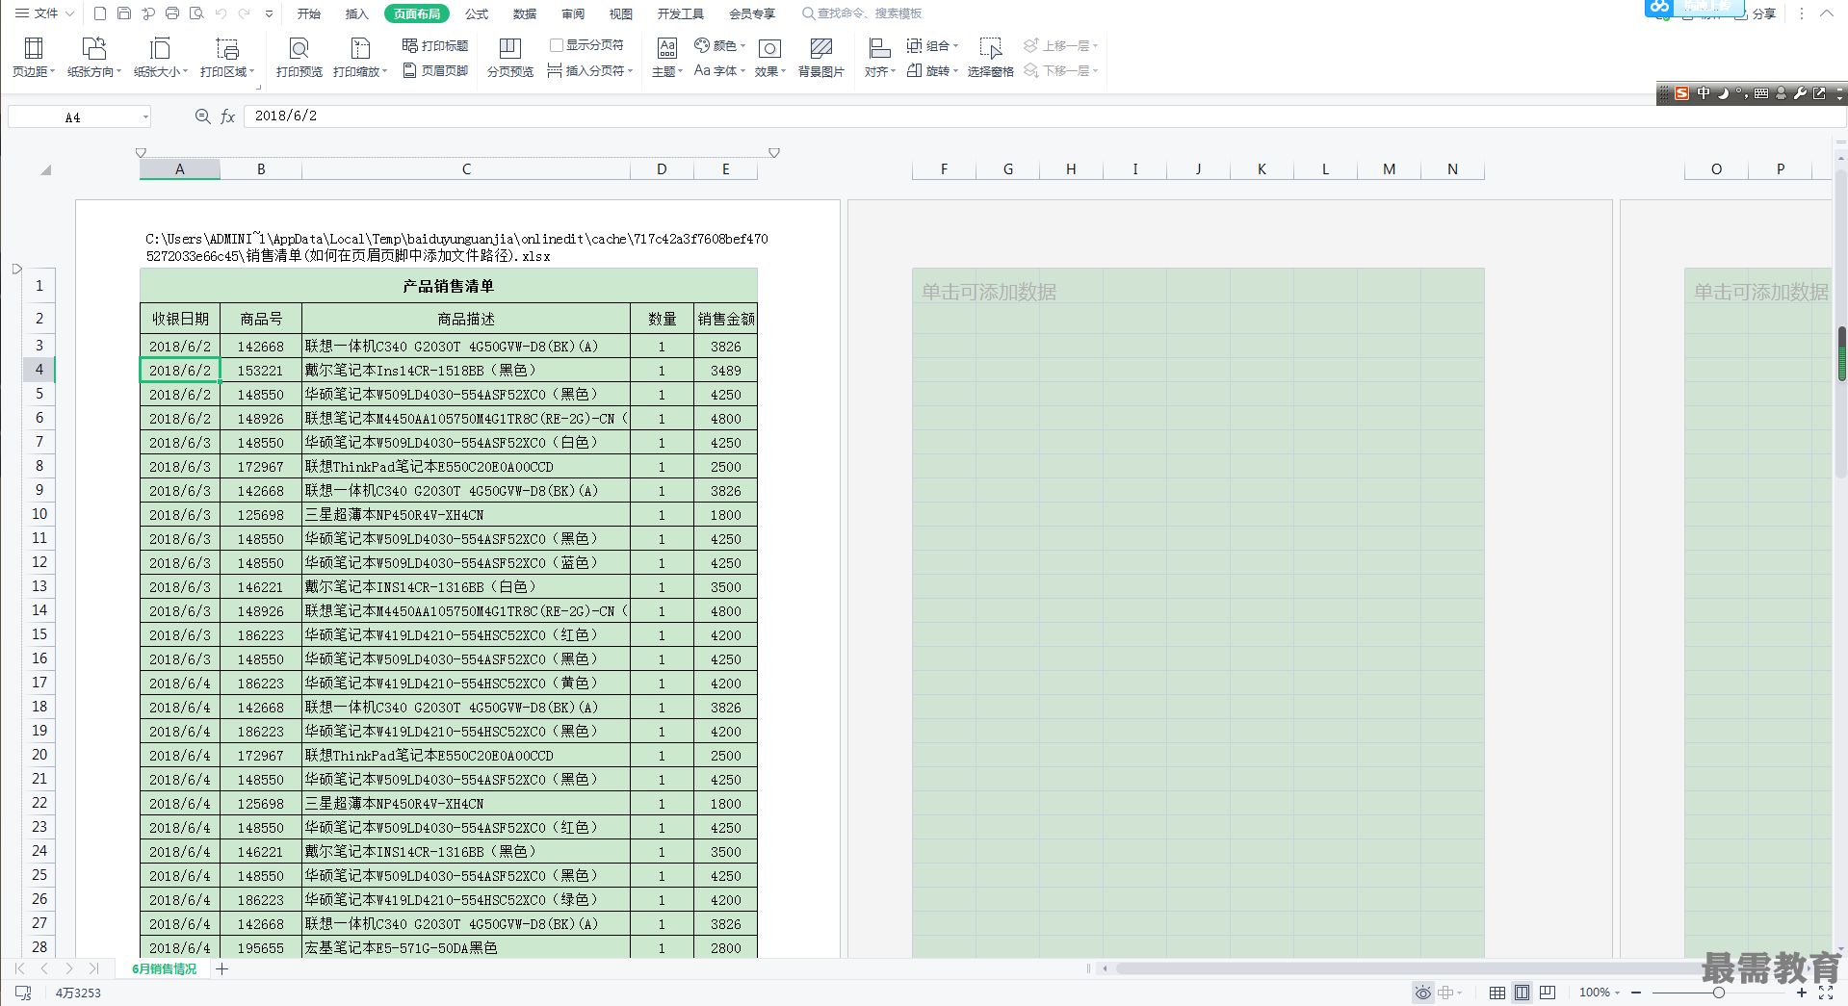Open the 纸张大小 paper size tool

[161, 57]
